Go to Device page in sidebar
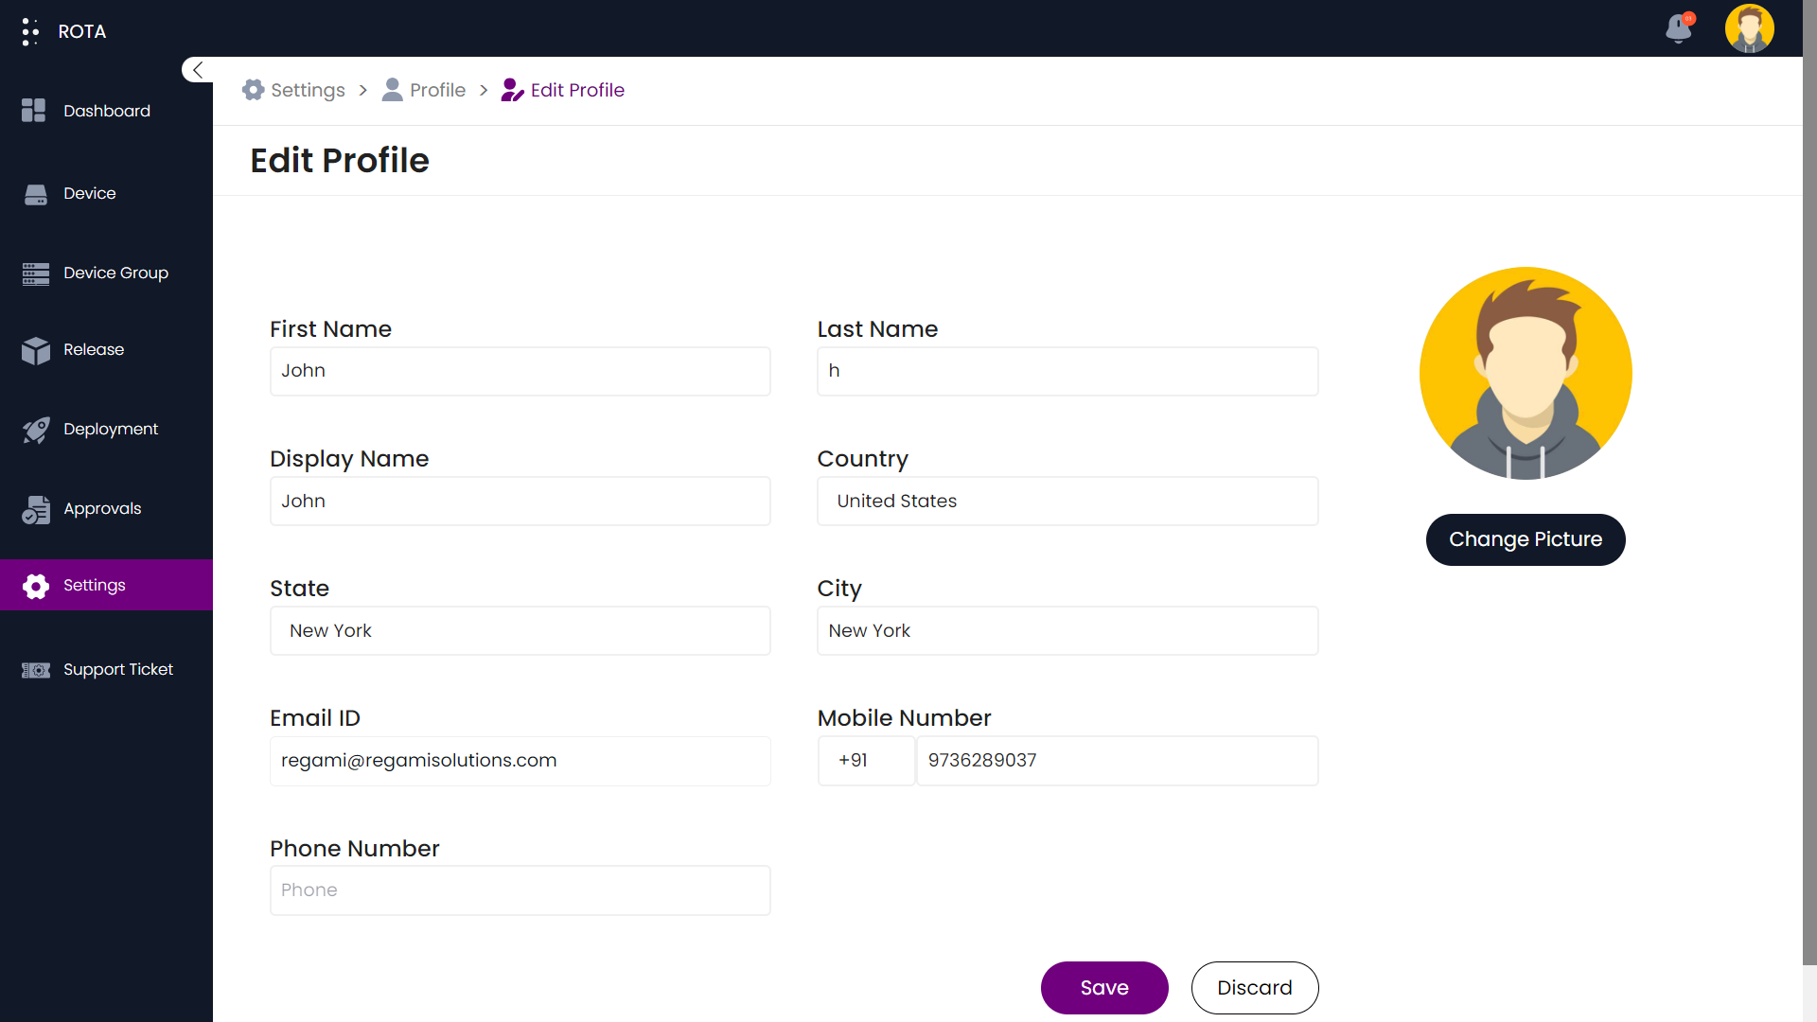1817x1022 pixels. (89, 193)
